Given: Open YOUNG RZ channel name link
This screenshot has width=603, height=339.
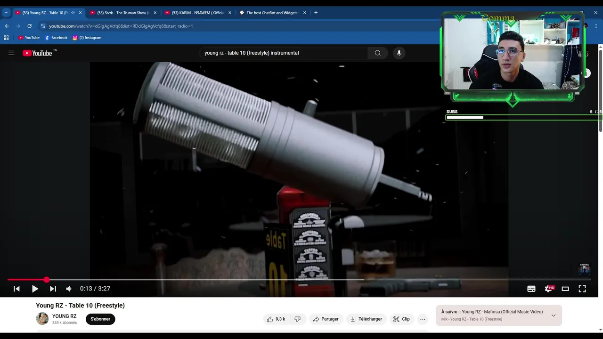Looking at the screenshot, I should 65,316.
